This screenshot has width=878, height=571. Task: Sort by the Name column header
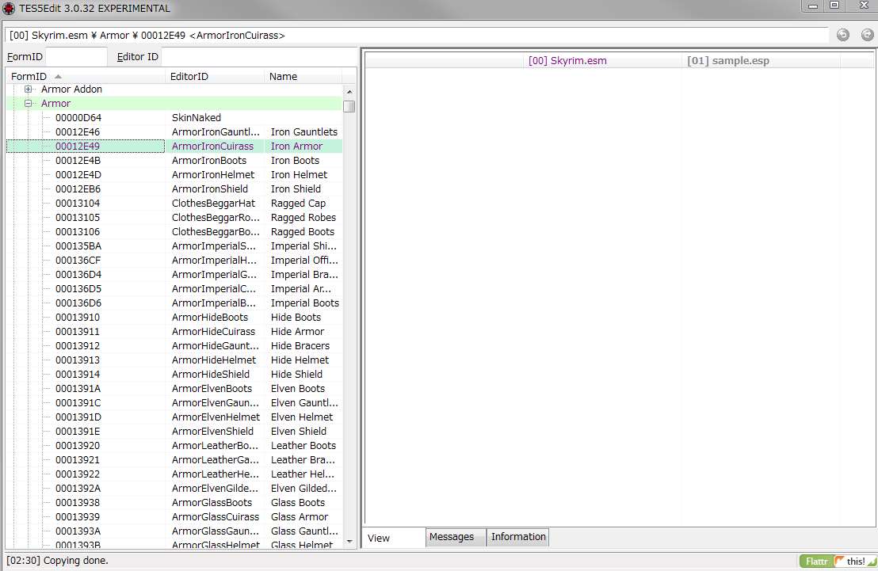click(x=303, y=76)
